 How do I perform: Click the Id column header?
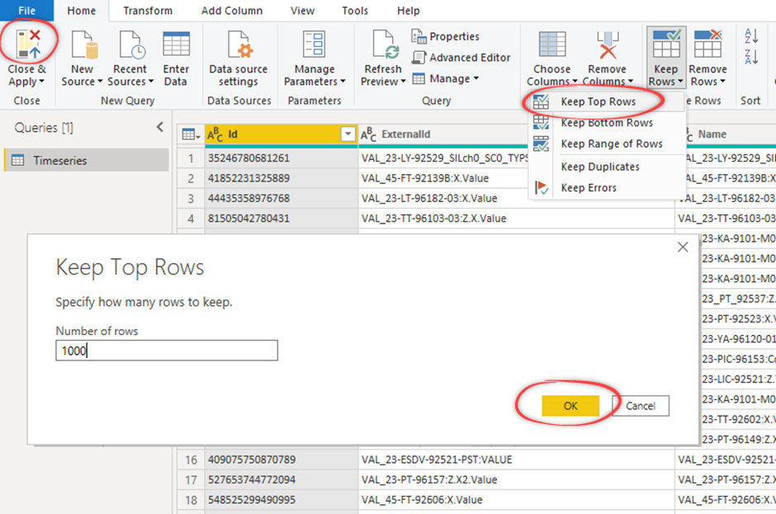click(282, 134)
